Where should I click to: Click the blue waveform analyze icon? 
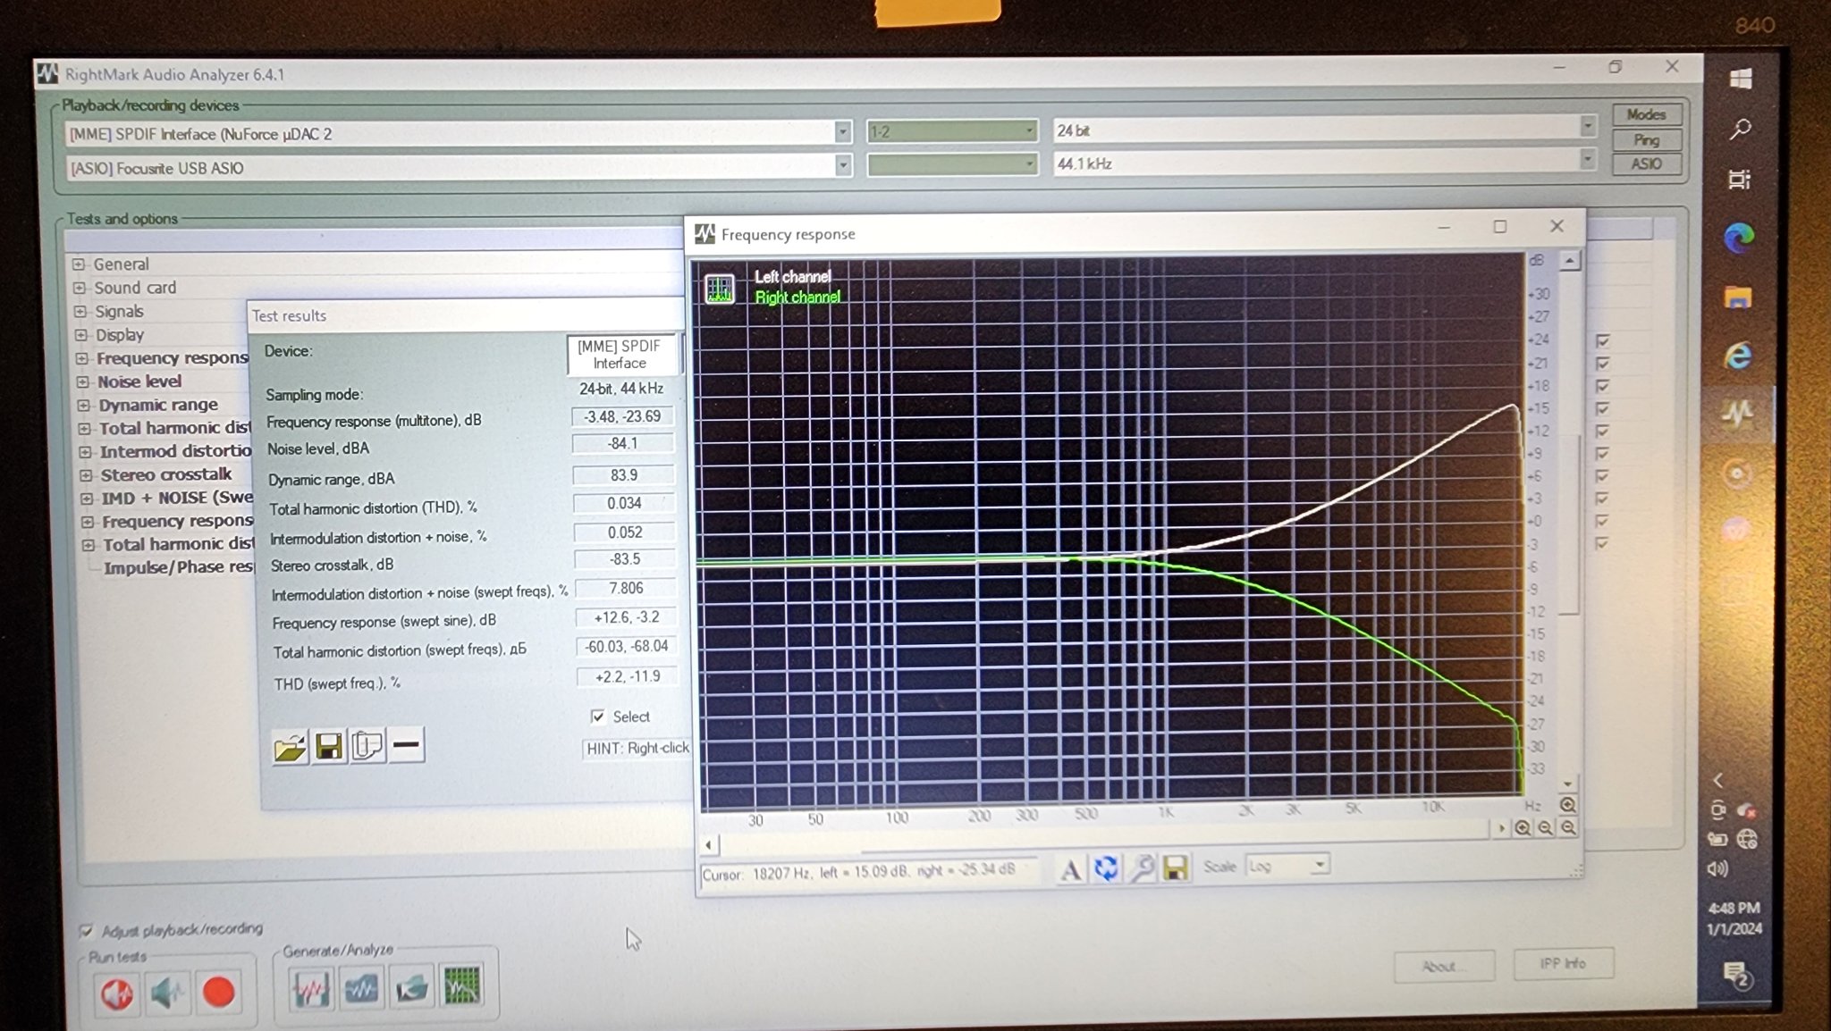click(361, 988)
